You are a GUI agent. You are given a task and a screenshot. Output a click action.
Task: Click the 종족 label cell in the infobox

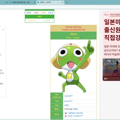coord(57,105)
